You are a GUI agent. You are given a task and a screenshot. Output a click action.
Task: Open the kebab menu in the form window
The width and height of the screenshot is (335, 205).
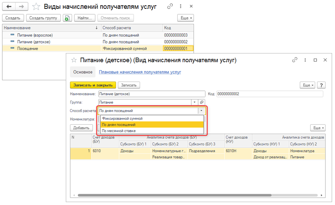pyautogui.click(x=305, y=60)
